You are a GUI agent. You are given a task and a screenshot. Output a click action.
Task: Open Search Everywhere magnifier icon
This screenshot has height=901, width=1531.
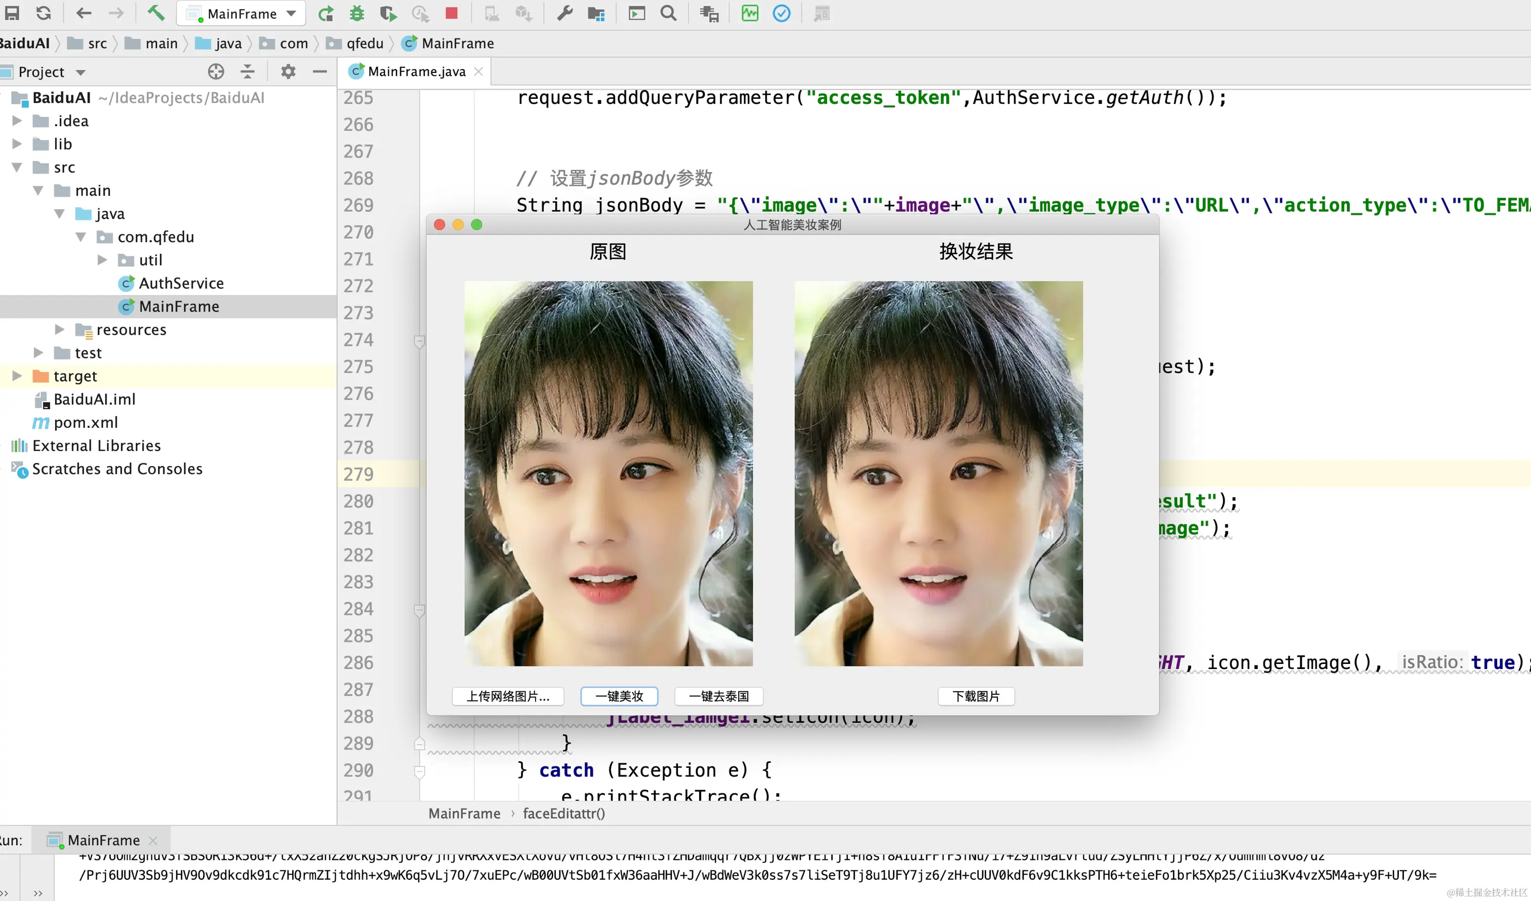tap(668, 13)
